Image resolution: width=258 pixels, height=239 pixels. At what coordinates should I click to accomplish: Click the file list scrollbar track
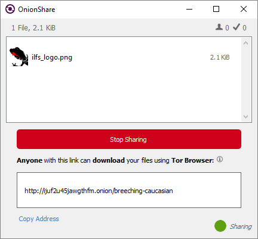coord(245,79)
